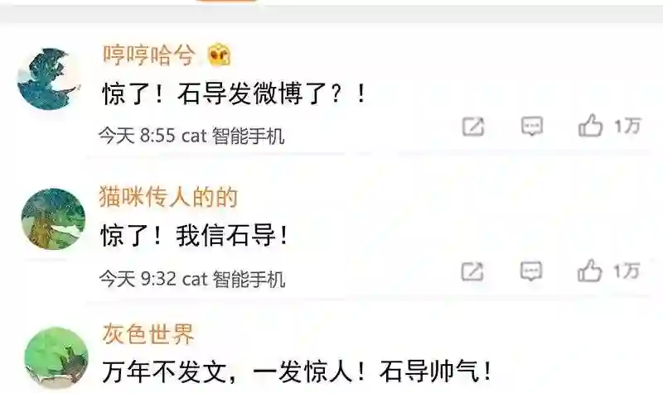
Task: Click the 今天 9:32 cat 智能手机 source line
Action: tap(192, 279)
